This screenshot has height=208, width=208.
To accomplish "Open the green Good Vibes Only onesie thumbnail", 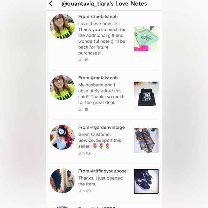I will tap(146, 38).
